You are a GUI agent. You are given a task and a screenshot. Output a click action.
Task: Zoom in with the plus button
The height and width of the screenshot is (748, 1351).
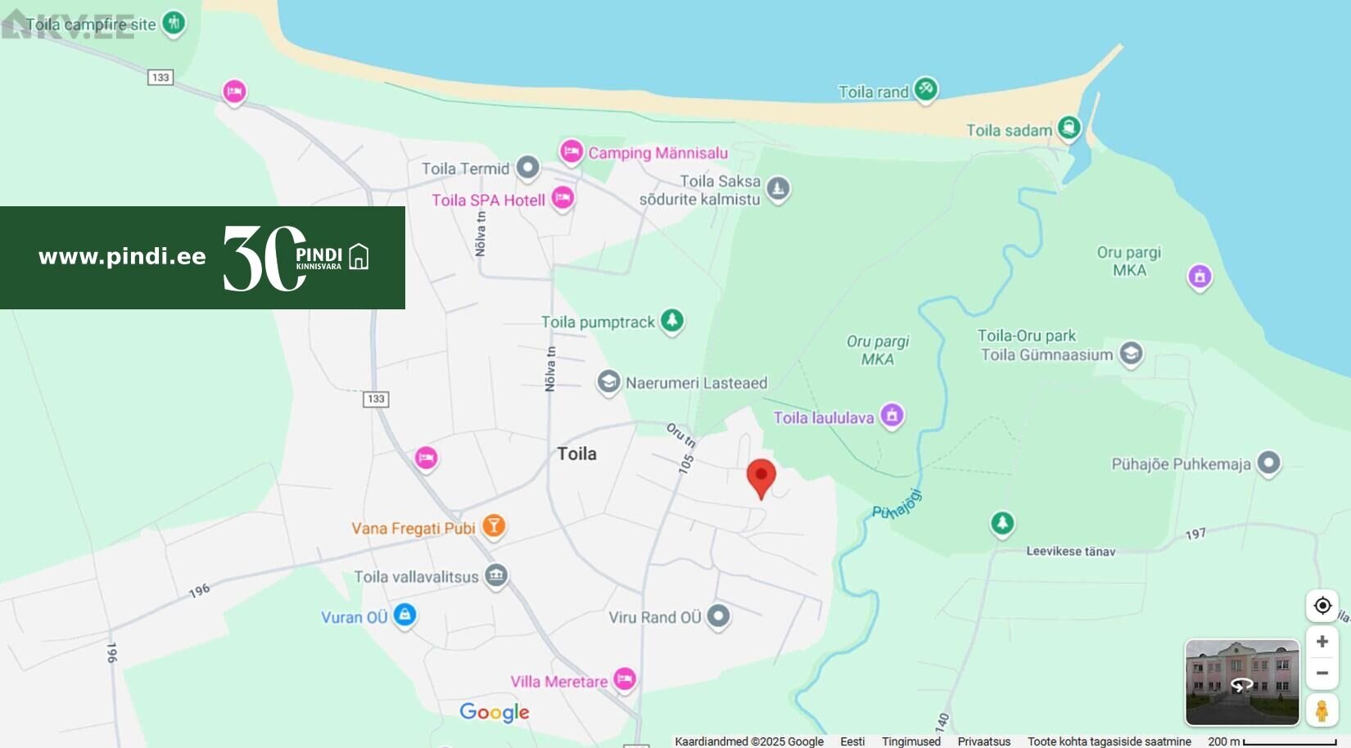(x=1322, y=642)
